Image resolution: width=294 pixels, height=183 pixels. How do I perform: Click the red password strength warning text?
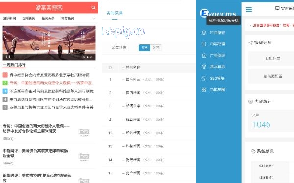(x=273, y=25)
